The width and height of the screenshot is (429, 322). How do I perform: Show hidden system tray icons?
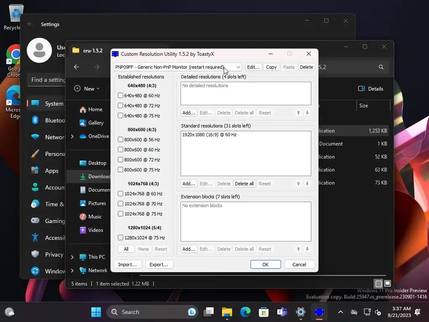(341, 312)
